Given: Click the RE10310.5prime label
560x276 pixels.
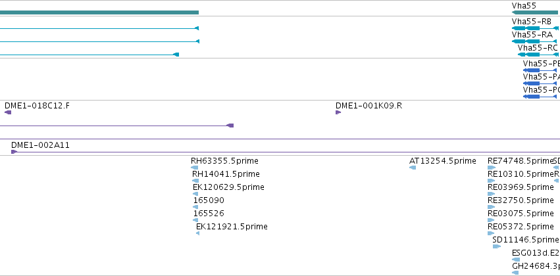Looking at the screenshot, I should (521, 174).
